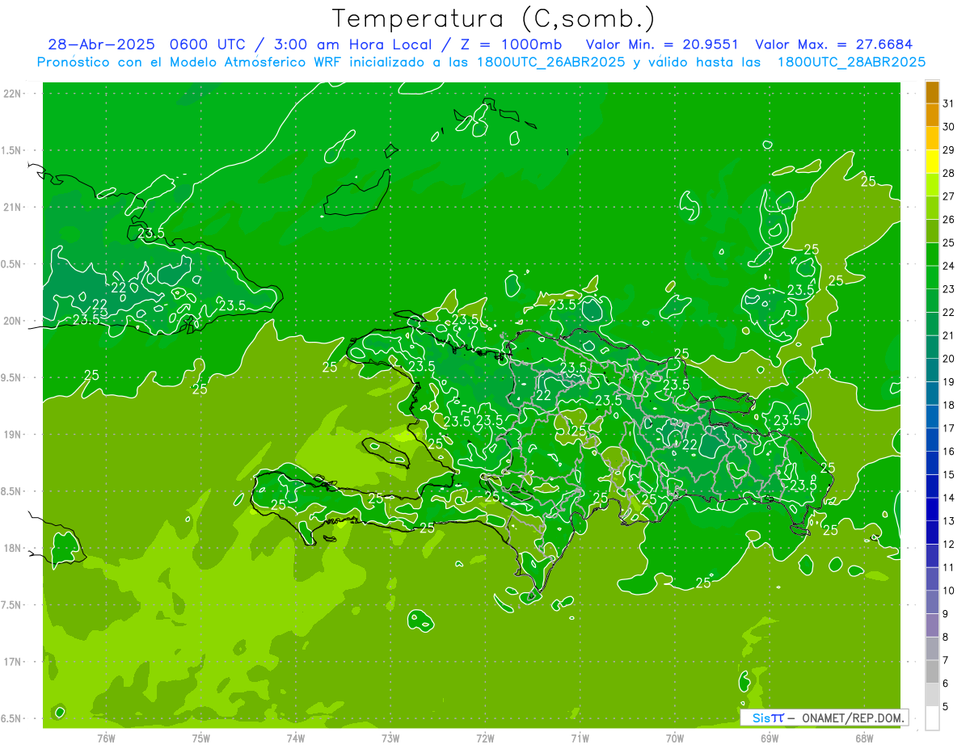Click the 68W longitude axis label
The width and height of the screenshot is (970, 749).
pyautogui.click(x=864, y=737)
